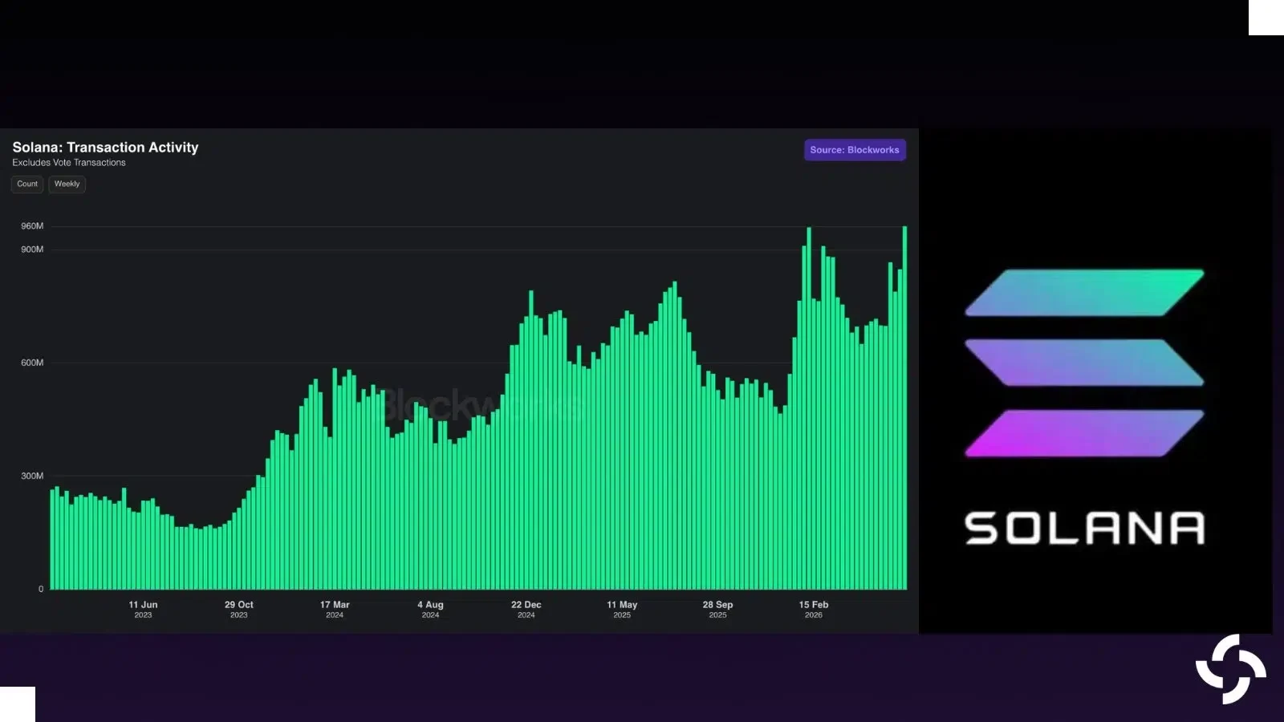This screenshot has width=1284, height=722.
Task: Click the 22 Dec 2024 date label
Action: point(526,610)
